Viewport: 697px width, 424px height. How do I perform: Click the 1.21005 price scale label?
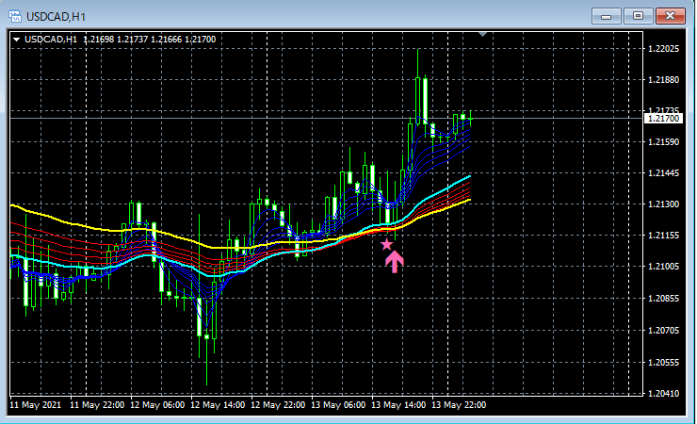664,267
